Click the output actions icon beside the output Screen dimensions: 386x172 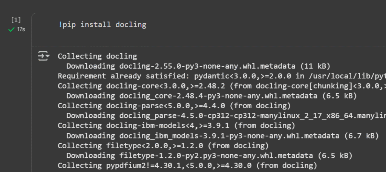pyautogui.click(x=44, y=57)
